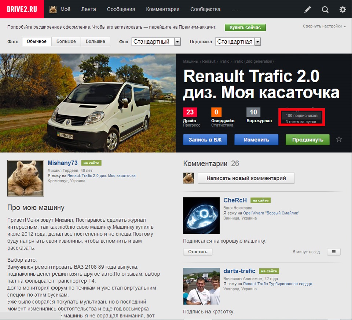Viewport: 352px width, 320px height.
Task: Open the darts-trafic username link
Action: click(239, 271)
